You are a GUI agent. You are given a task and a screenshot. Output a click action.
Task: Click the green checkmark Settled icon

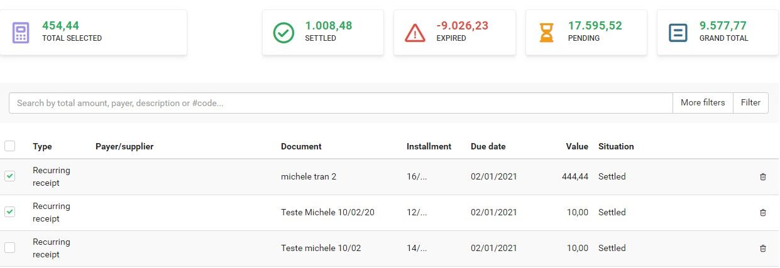pyautogui.click(x=283, y=33)
